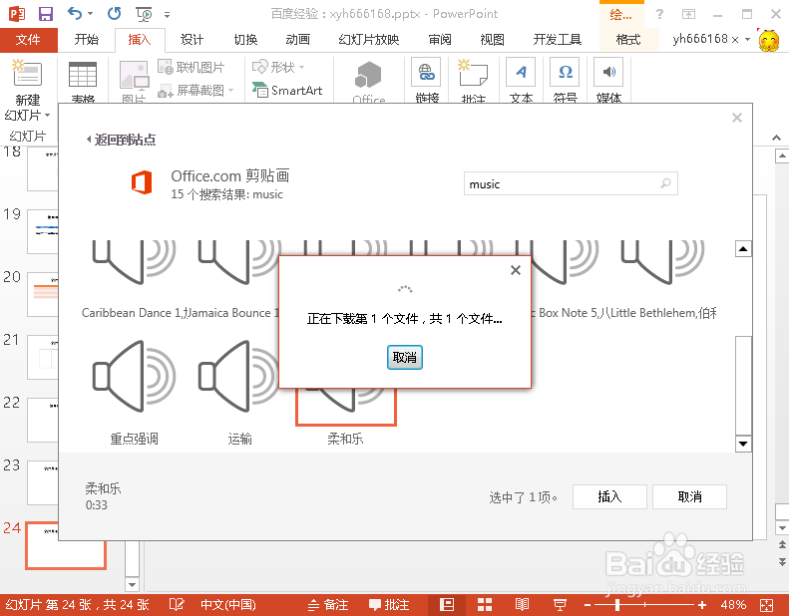This screenshot has height=616, width=789.
Task: Switch to the 审阅 (Review) tab
Action: tap(440, 39)
